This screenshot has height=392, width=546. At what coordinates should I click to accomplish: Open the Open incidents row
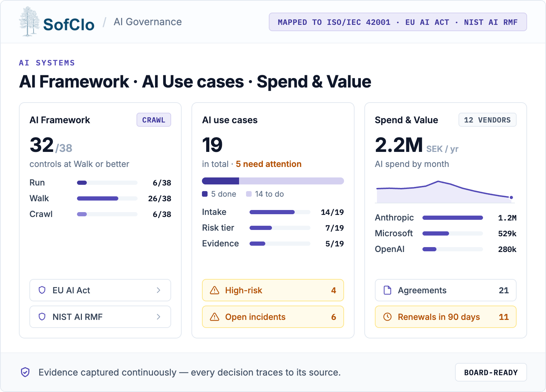click(x=273, y=317)
